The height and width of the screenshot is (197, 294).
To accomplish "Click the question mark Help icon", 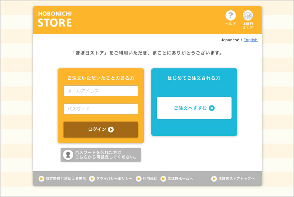I will pos(230,15).
